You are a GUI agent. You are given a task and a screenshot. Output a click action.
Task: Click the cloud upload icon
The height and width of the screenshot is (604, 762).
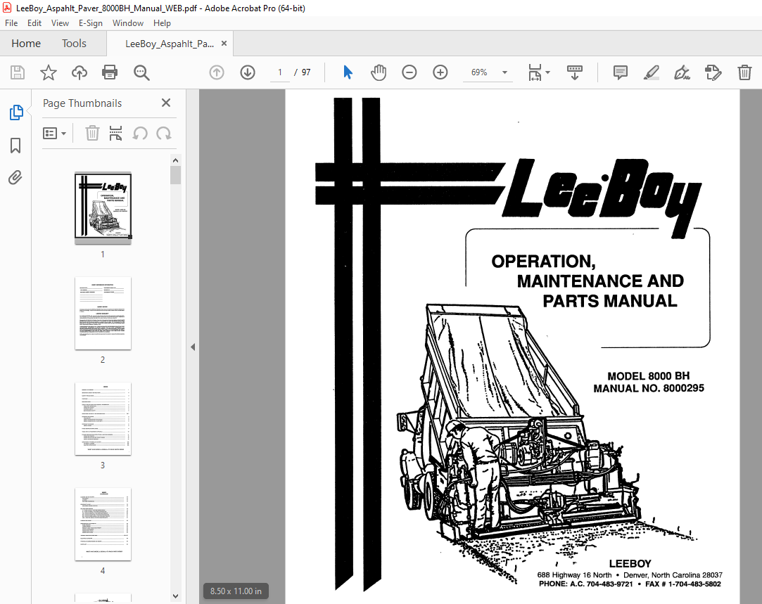click(x=80, y=73)
